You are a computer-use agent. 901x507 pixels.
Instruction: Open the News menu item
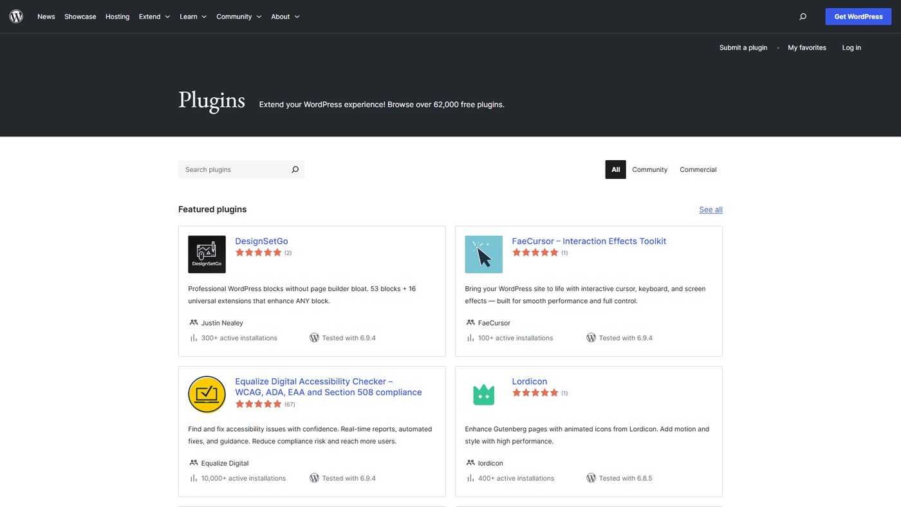click(x=46, y=16)
